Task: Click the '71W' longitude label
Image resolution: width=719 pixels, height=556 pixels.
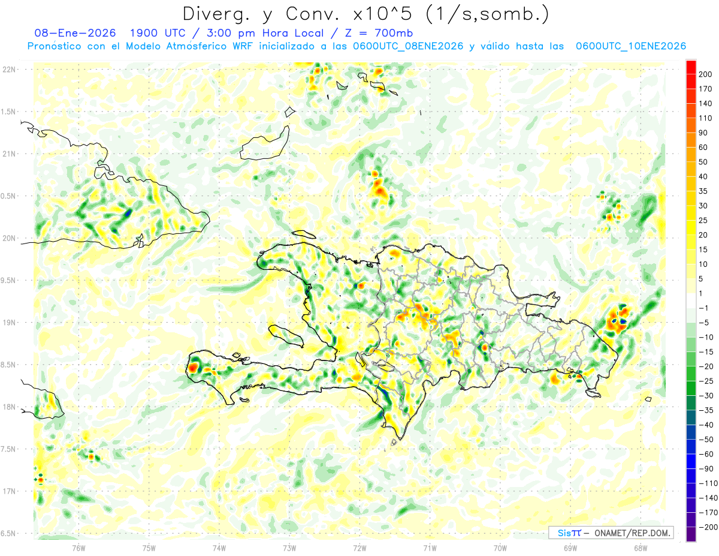Action: 430,548
